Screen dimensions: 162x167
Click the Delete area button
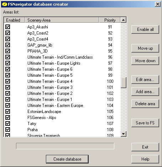point(145,104)
